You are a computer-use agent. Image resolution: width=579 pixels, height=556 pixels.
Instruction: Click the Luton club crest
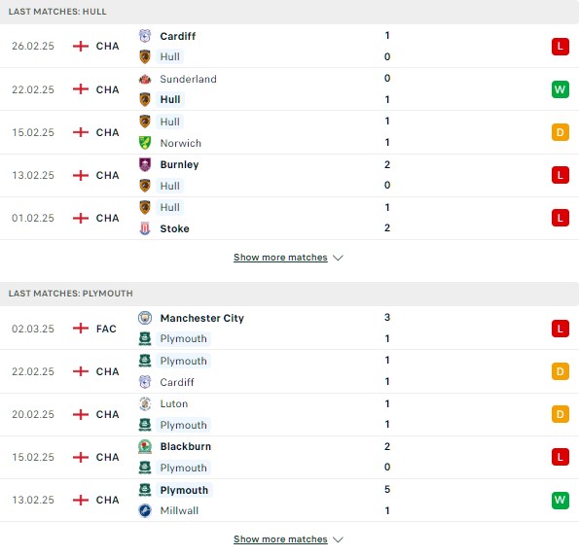pos(145,403)
